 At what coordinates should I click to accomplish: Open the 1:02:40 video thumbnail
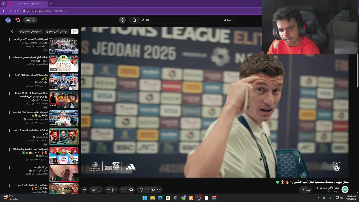64,46
